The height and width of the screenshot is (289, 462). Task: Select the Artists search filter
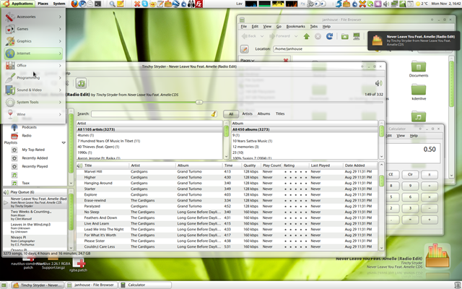(247, 113)
